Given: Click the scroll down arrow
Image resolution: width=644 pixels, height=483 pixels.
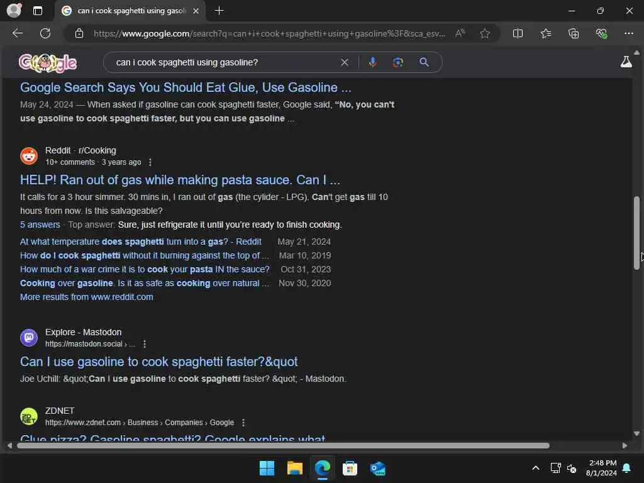Looking at the screenshot, I should tap(636, 434).
